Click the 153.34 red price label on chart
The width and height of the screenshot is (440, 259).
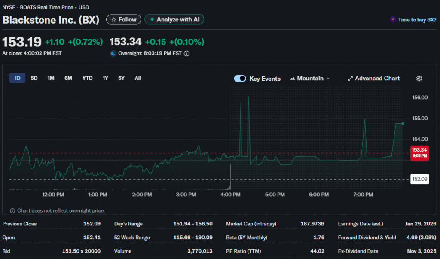(419, 152)
